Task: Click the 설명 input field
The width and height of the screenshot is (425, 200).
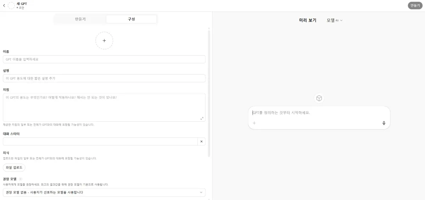Action: 104,78
